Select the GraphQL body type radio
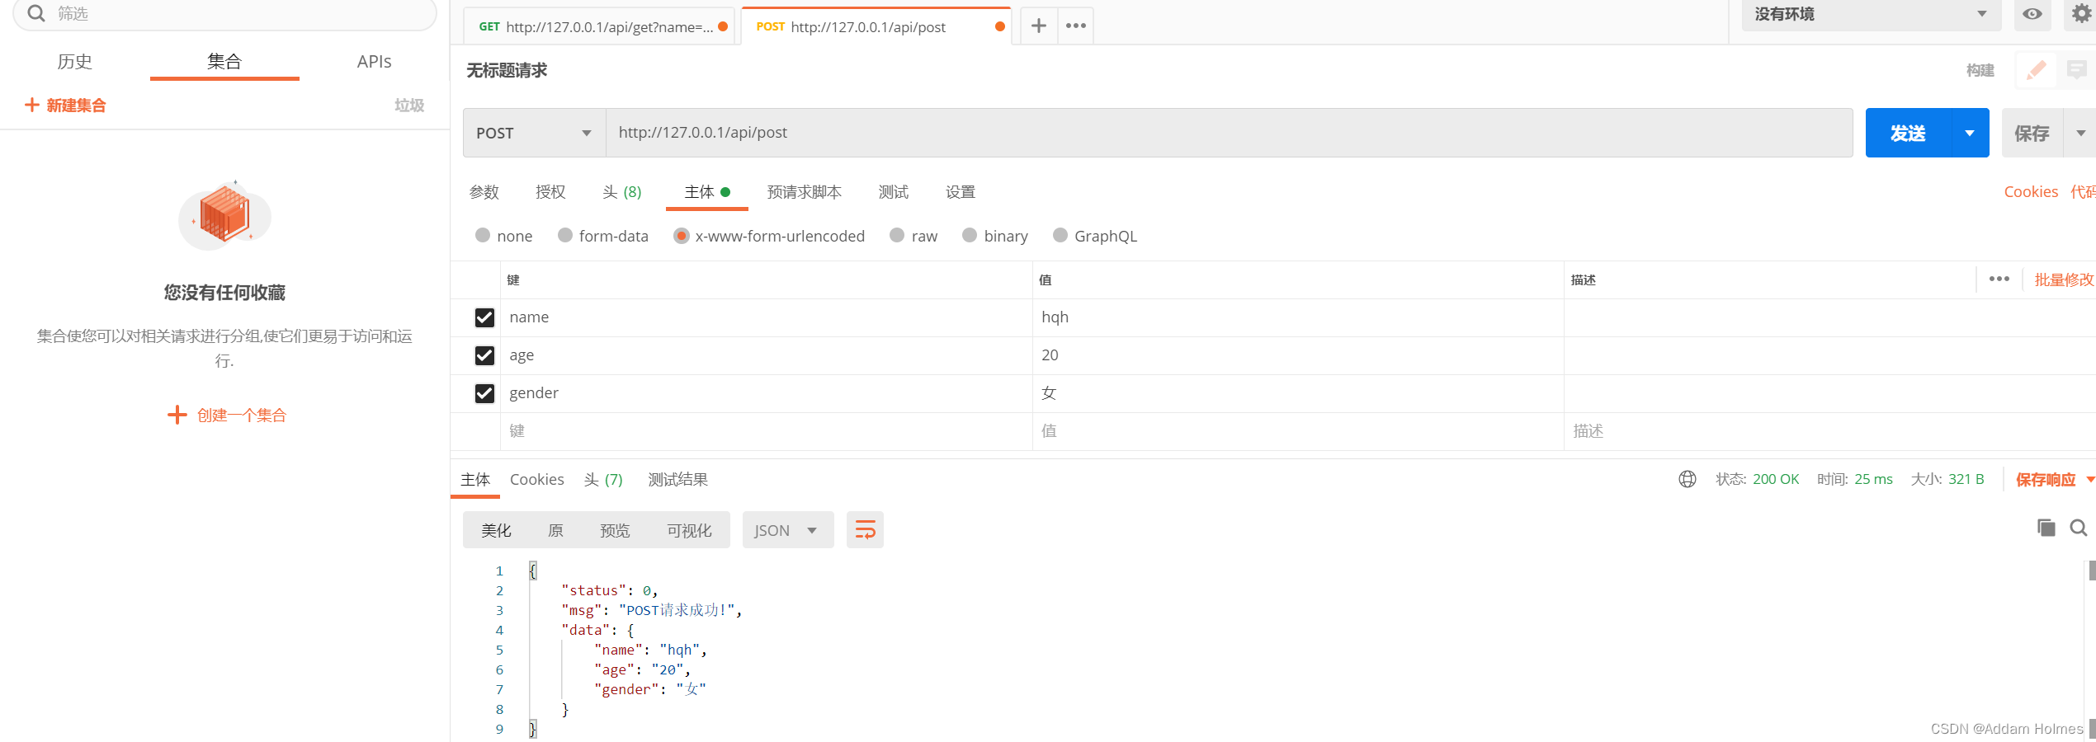 1060,235
